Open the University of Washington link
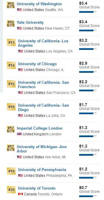 pyautogui.click(x=39, y=4)
